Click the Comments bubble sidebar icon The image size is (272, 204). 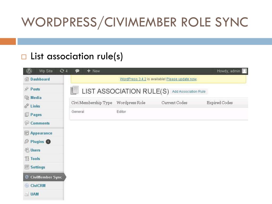pos(27,123)
